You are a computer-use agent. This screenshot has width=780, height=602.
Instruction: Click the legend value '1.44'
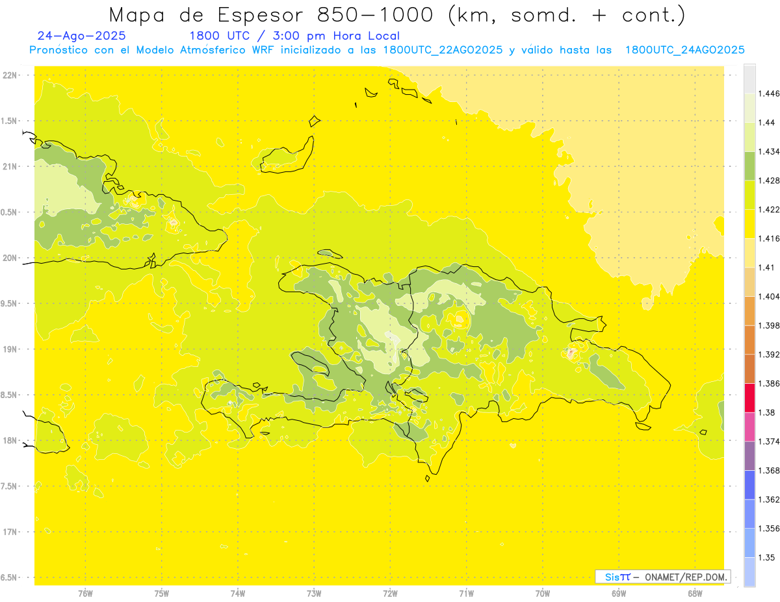(766, 122)
